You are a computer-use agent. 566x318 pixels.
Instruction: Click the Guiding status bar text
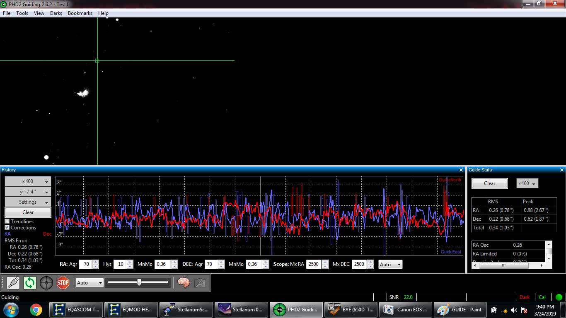click(x=10, y=297)
